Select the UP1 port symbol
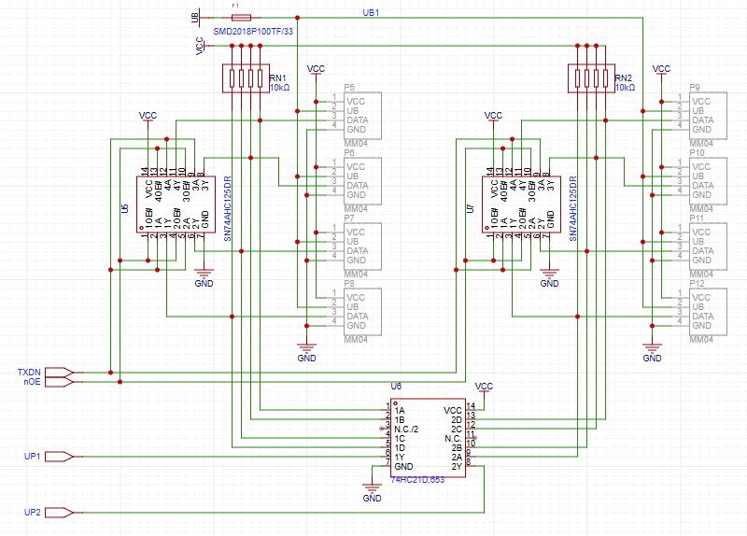 (x=60, y=457)
